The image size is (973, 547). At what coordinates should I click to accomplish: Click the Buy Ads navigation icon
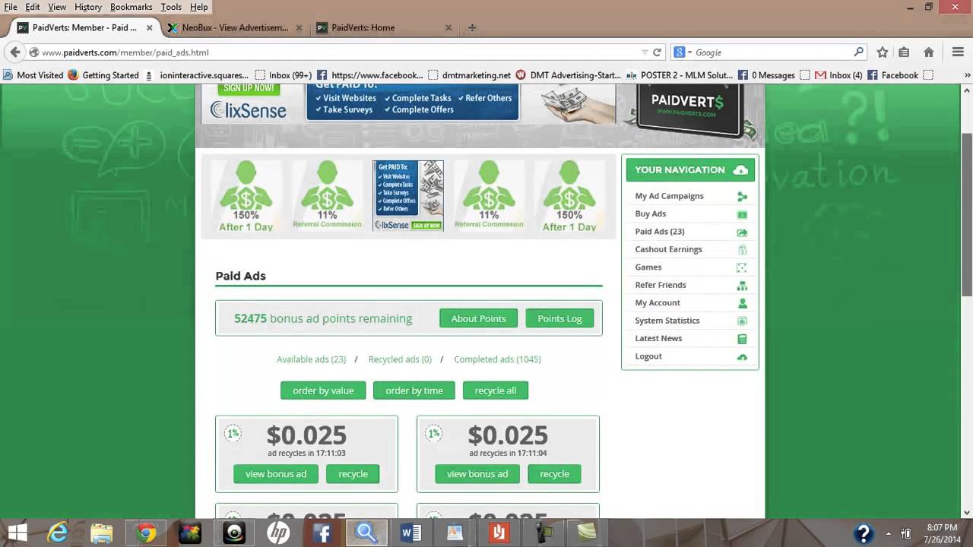click(742, 214)
